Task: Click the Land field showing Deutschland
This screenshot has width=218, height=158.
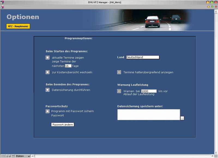Action: pos(143,57)
